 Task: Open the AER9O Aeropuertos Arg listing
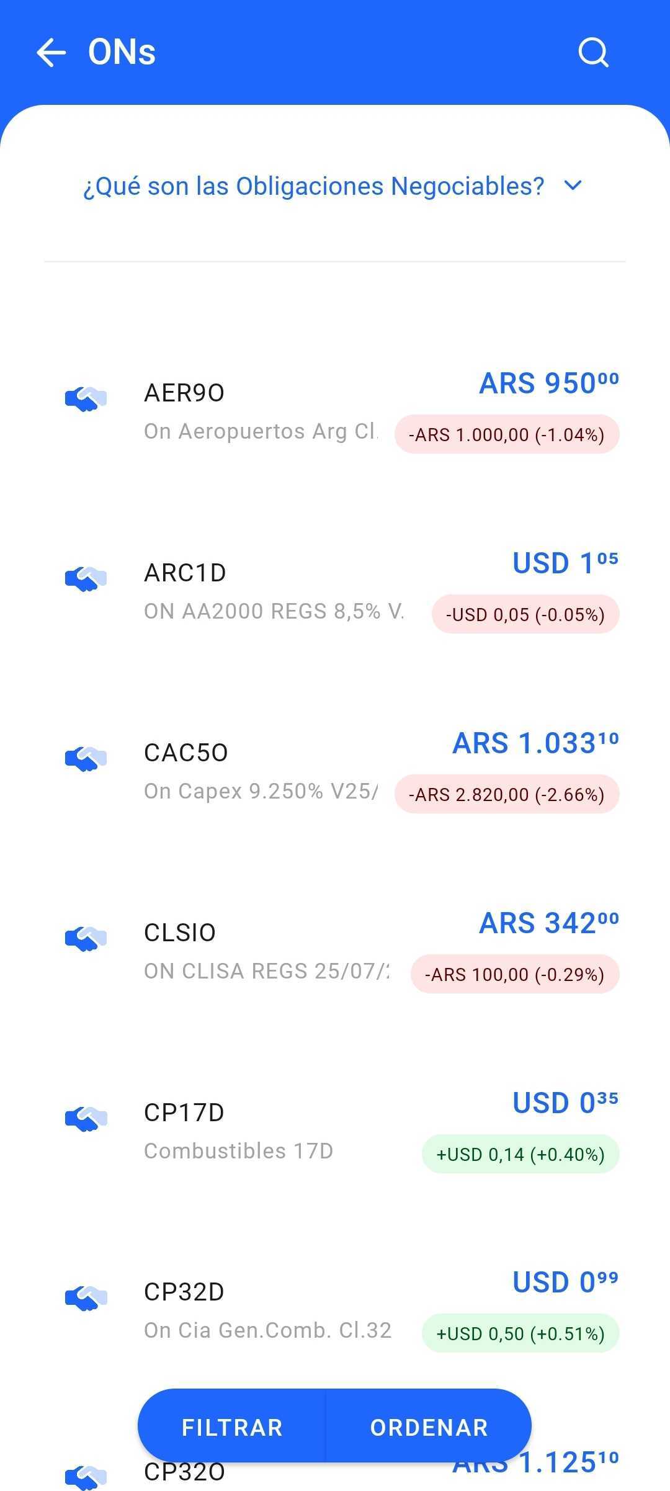335,411
